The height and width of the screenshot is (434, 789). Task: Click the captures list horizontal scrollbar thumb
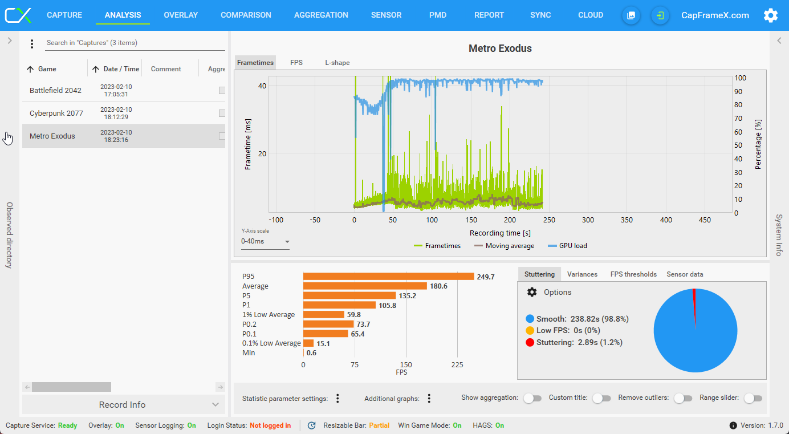71,387
